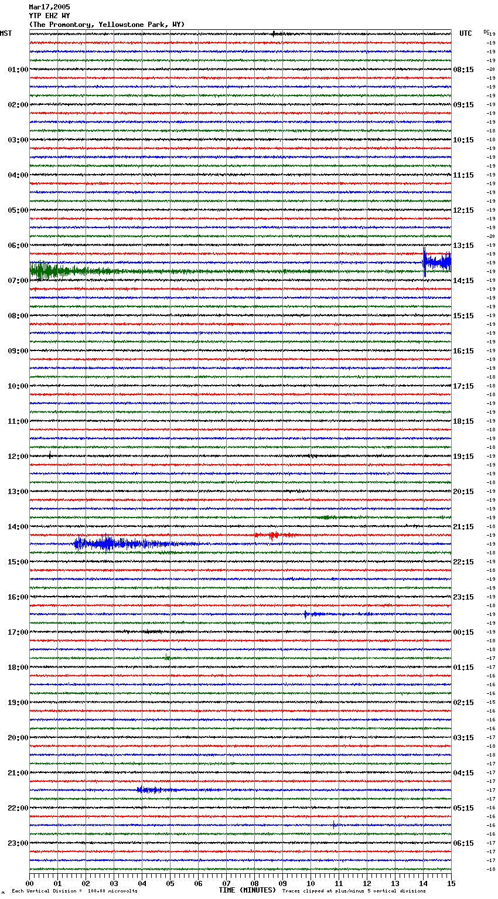Viewport: 498px width, 899px height.
Task: Click the 15:15 UTC time label
Action: 463,316
